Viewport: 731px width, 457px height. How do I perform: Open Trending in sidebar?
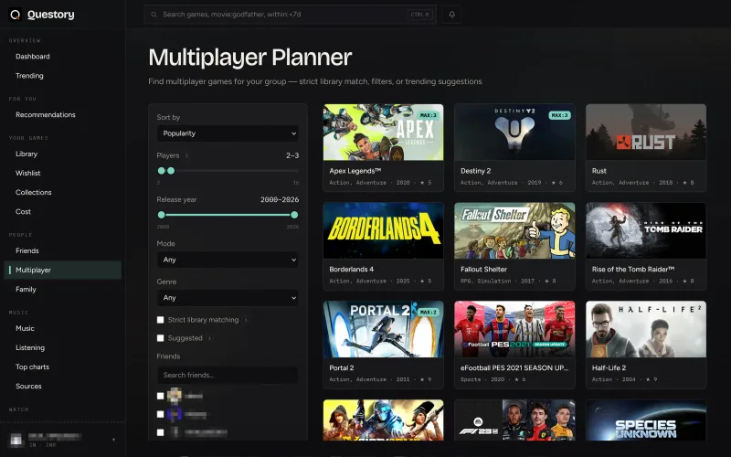[29, 76]
